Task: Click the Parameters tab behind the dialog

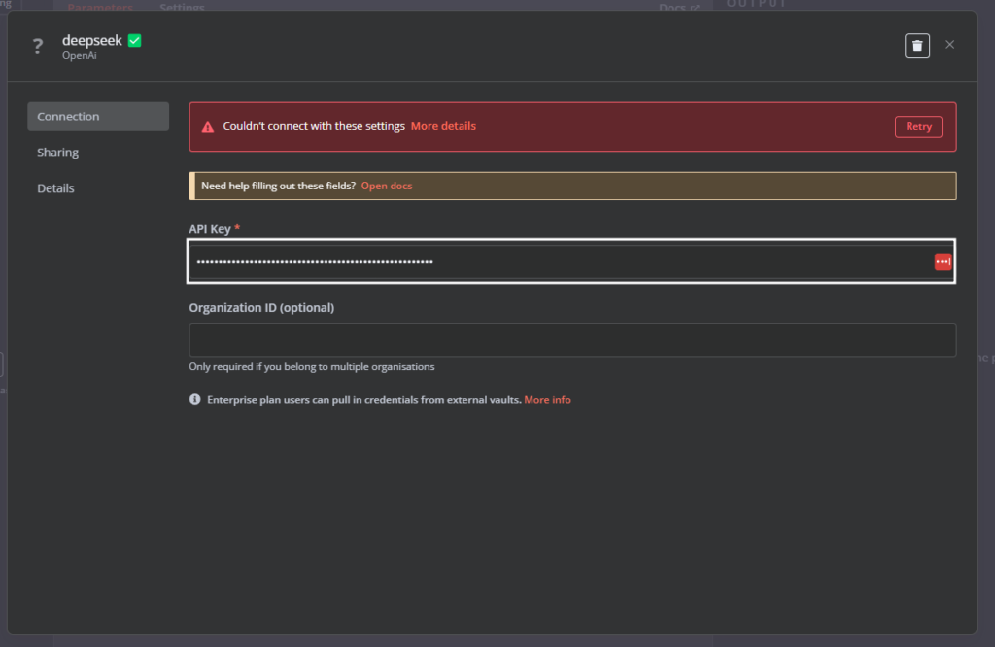Action: 100,8
